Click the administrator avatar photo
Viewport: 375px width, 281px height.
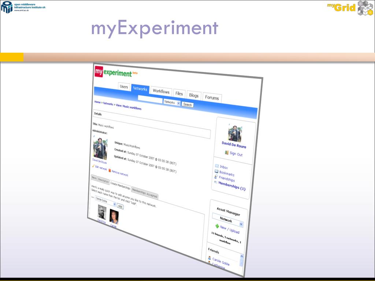[100, 148]
